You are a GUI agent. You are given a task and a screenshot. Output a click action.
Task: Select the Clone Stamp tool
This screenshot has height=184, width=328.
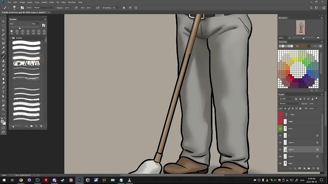3,61
